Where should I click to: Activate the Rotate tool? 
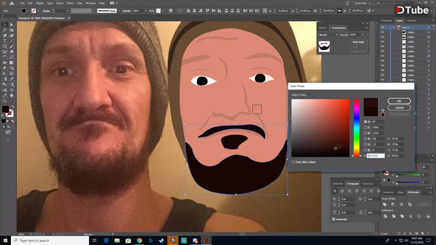5,57
